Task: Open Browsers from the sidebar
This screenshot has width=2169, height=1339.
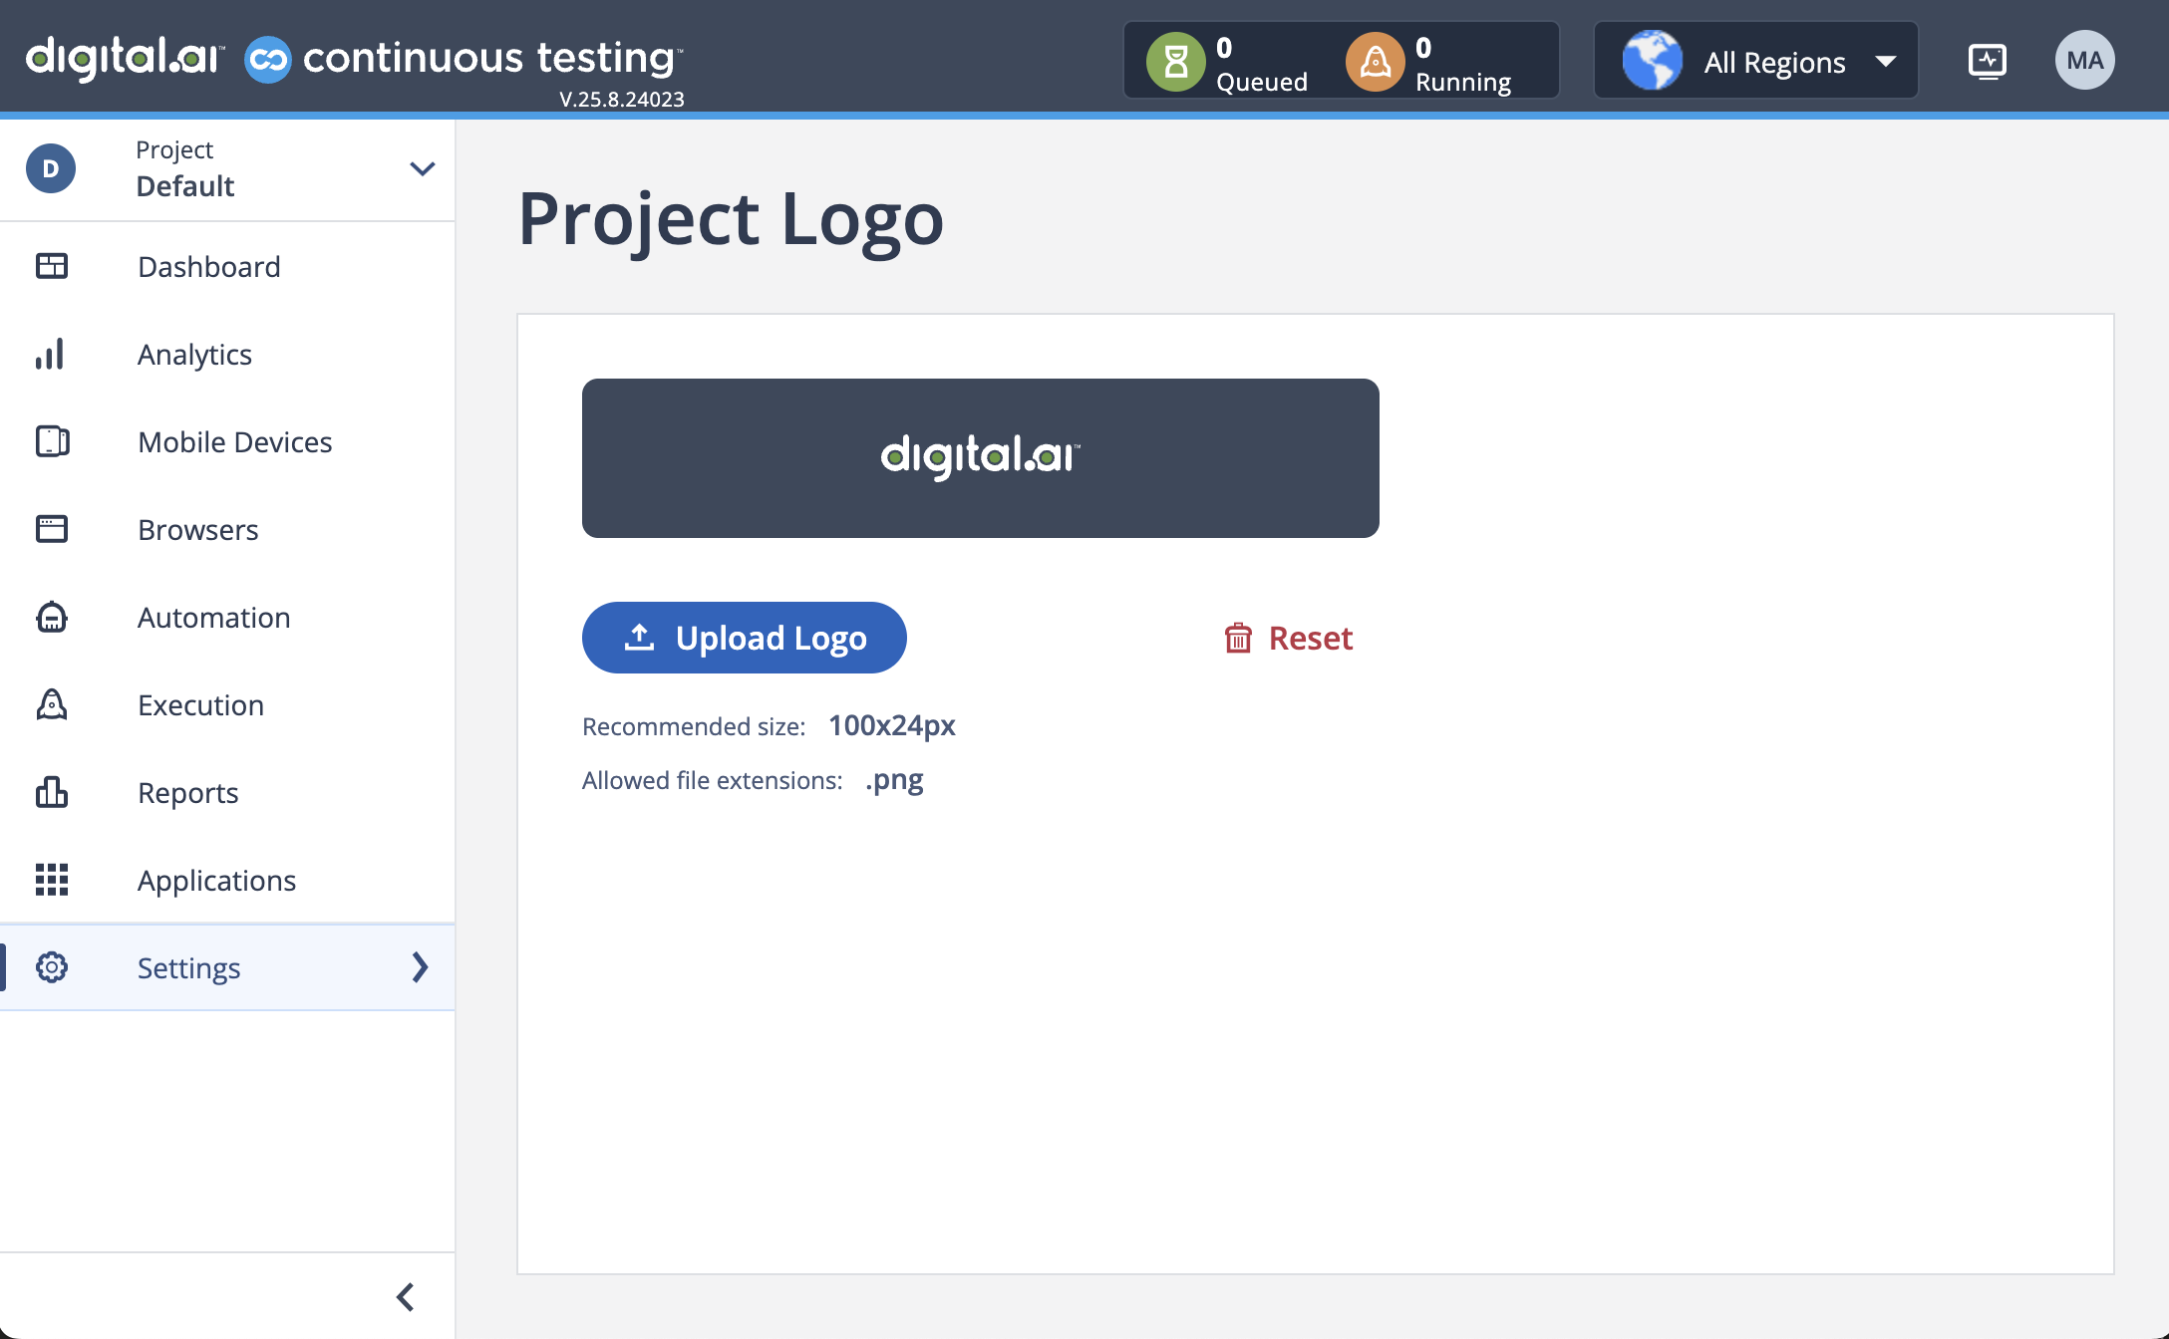Action: pos(227,529)
